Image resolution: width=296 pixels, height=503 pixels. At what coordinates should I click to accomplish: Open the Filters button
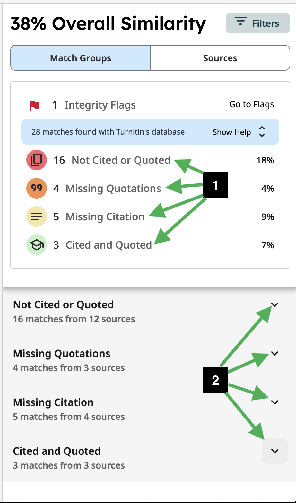coord(258,23)
